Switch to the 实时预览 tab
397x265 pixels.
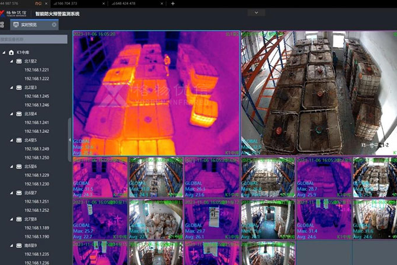point(31,25)
